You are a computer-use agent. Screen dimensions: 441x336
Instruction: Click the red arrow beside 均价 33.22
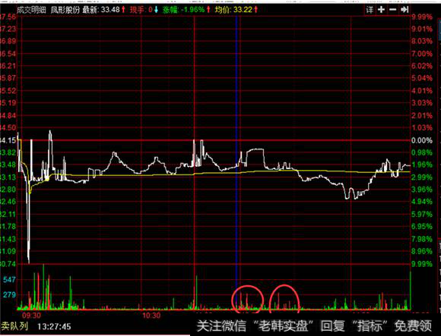click(x=255, y=10)
